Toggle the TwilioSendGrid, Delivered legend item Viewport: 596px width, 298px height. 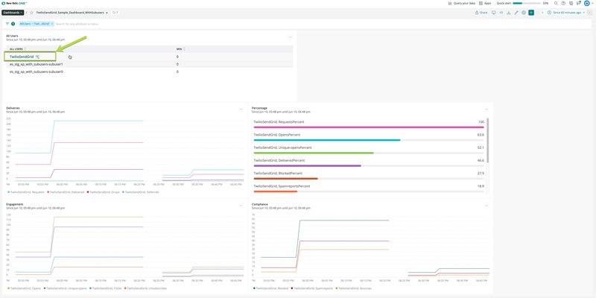(x=66, y=192)
